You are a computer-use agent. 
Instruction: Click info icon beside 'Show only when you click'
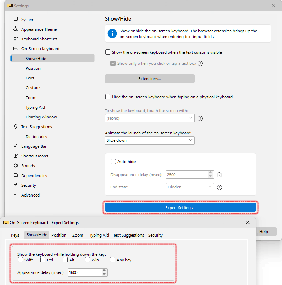click(200, 63)
